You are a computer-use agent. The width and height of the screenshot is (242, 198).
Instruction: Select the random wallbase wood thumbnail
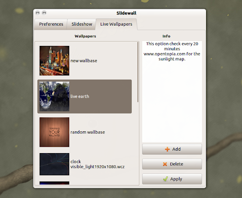coord(54,132)
